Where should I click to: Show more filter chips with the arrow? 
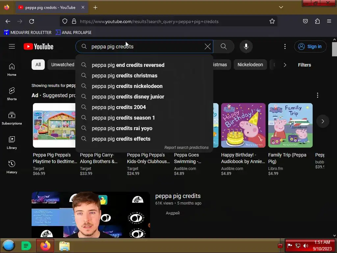[285, 65]
